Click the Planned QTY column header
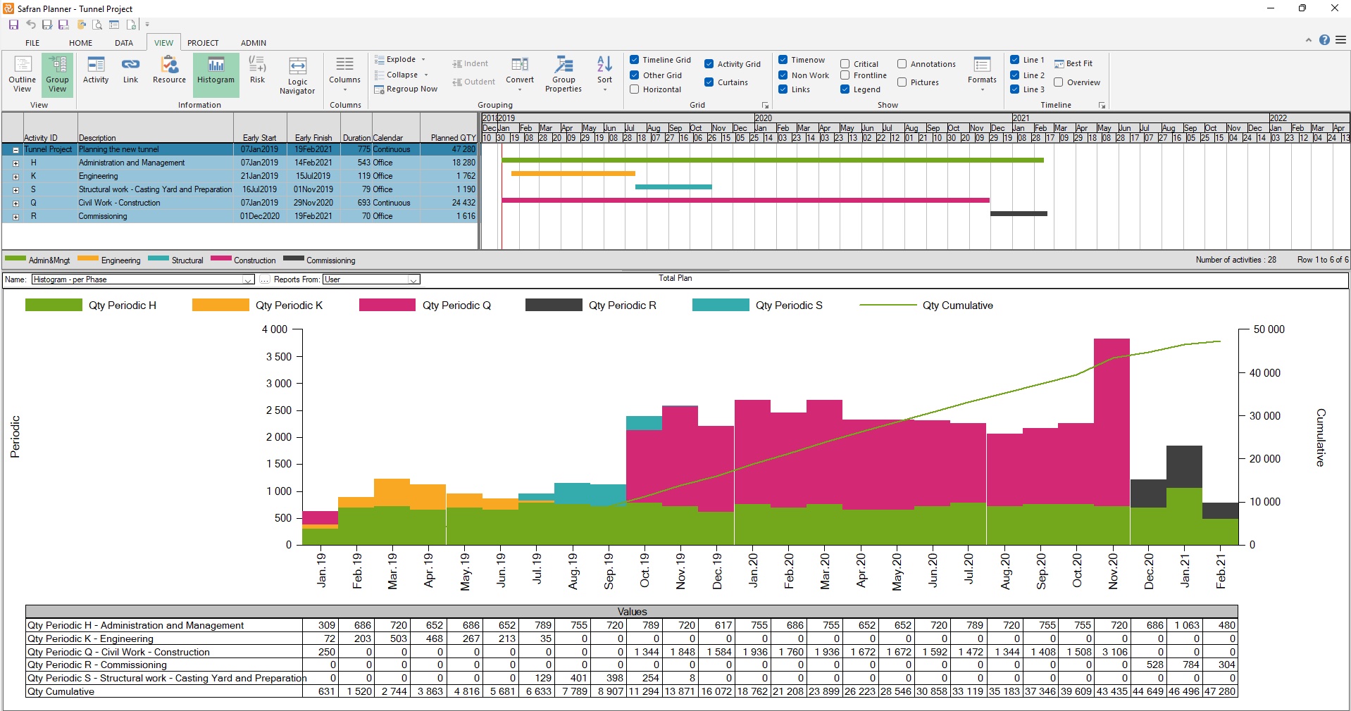 (x=449, y=128)
